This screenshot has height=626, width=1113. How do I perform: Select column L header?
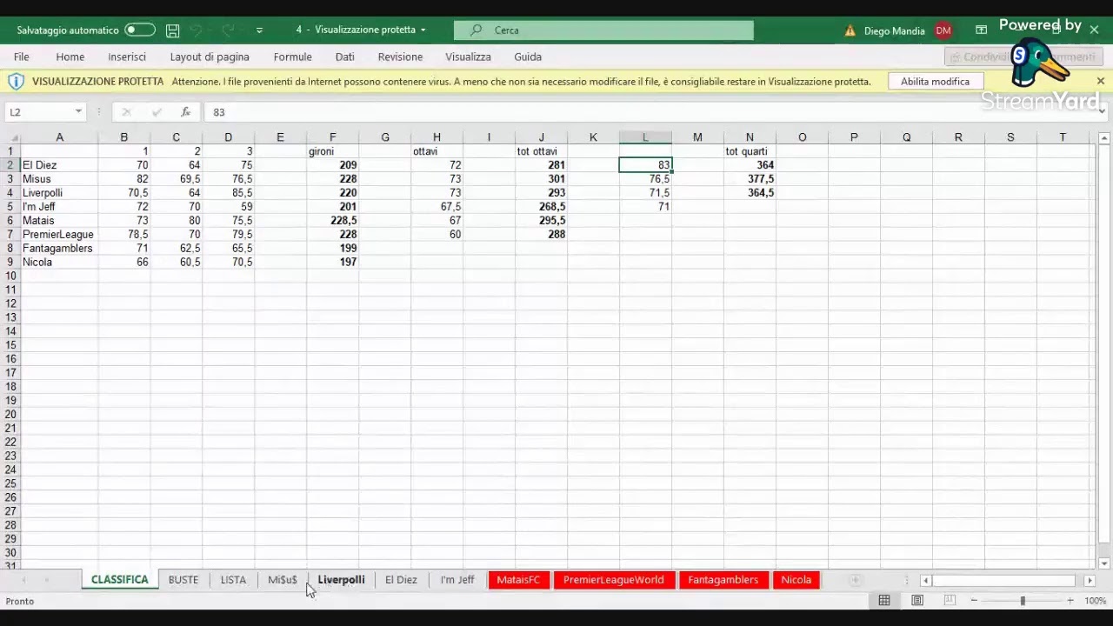click(645, 137)
